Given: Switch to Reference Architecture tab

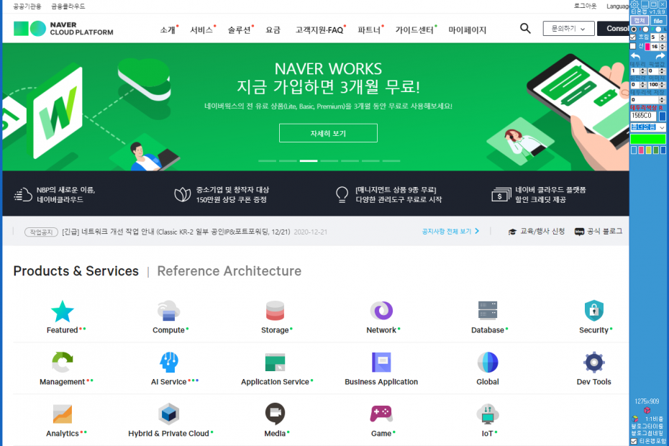Looking at the screenshot, I should [229, 271].
